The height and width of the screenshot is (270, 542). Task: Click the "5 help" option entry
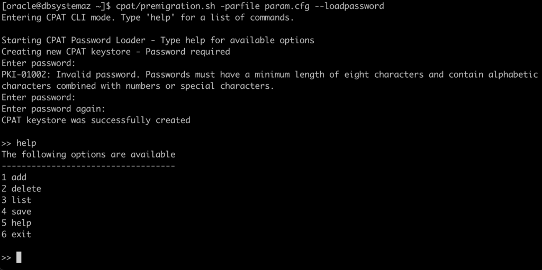pyautogui.click(x=16, y=223)
